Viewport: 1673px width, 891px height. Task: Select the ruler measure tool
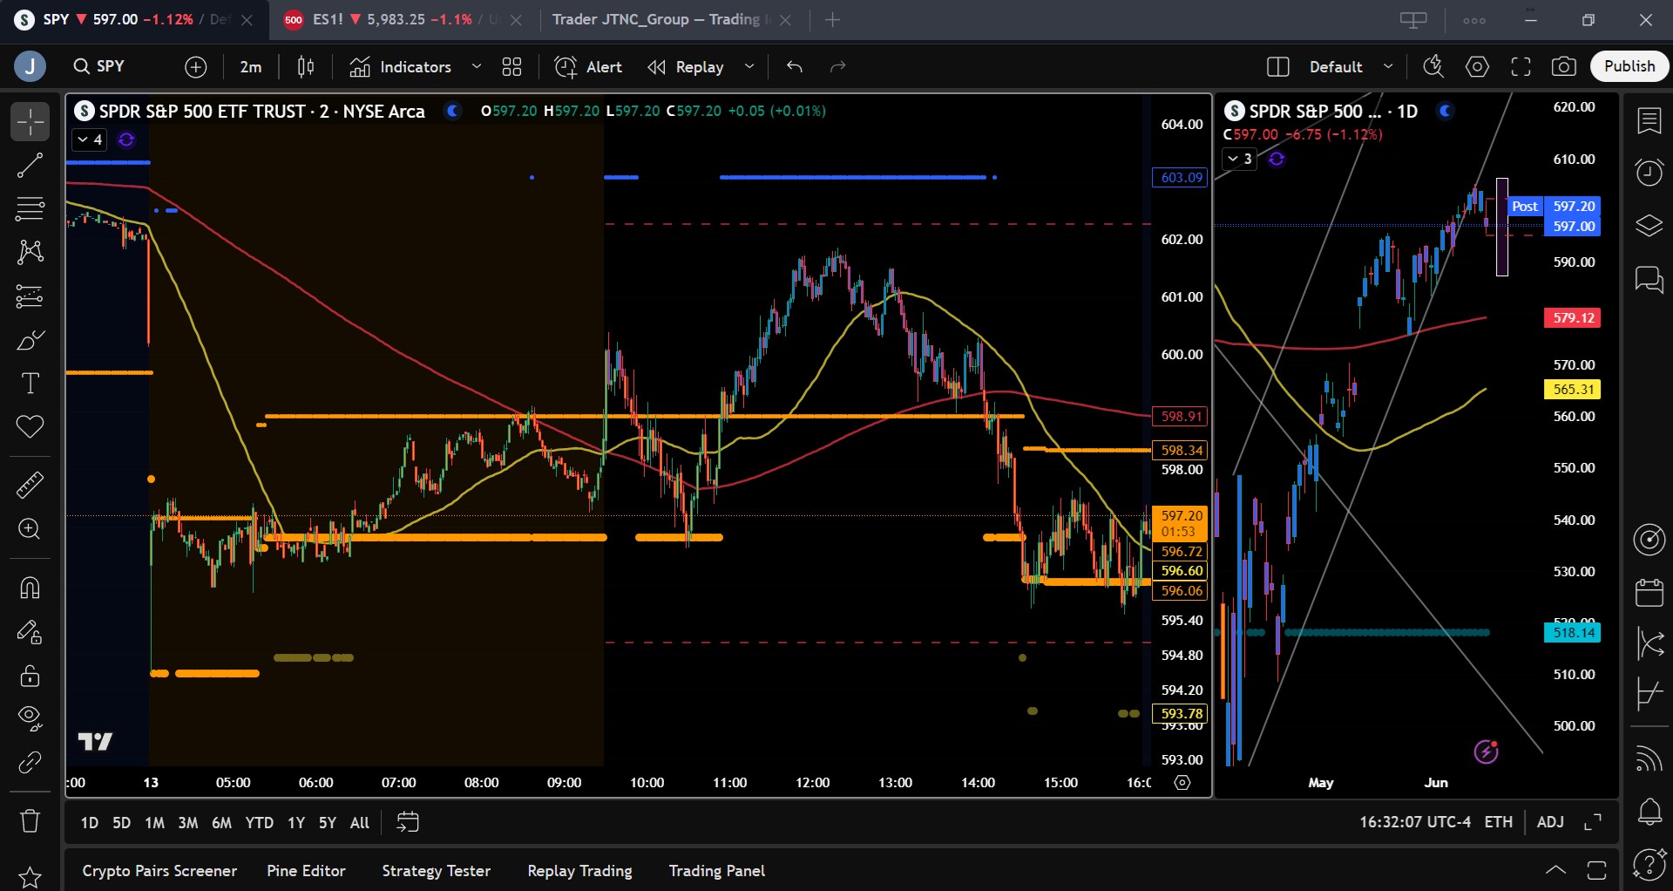coord(30,485)
